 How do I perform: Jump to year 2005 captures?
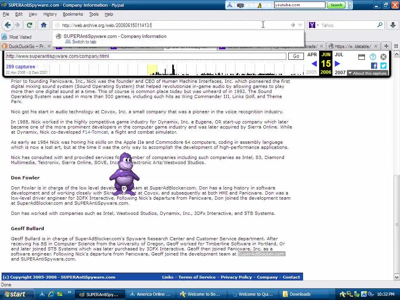click(x=311, y=72)
